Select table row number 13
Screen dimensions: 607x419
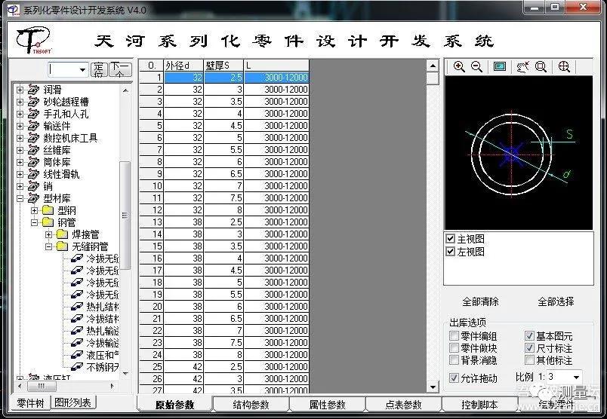(152, 222)
